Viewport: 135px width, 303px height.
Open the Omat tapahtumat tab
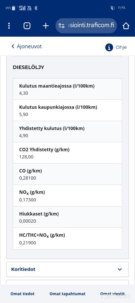pos(67,294)
